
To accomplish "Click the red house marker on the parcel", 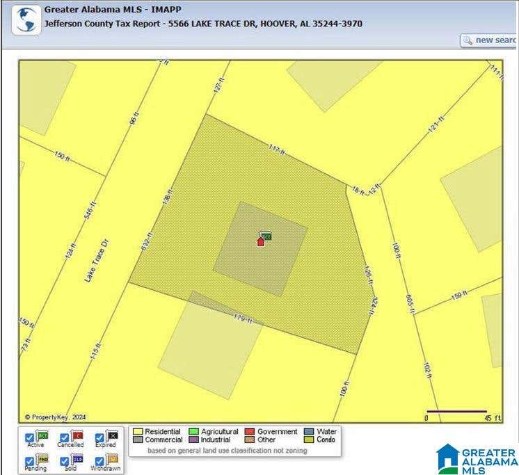I will [x=260, y=242].
